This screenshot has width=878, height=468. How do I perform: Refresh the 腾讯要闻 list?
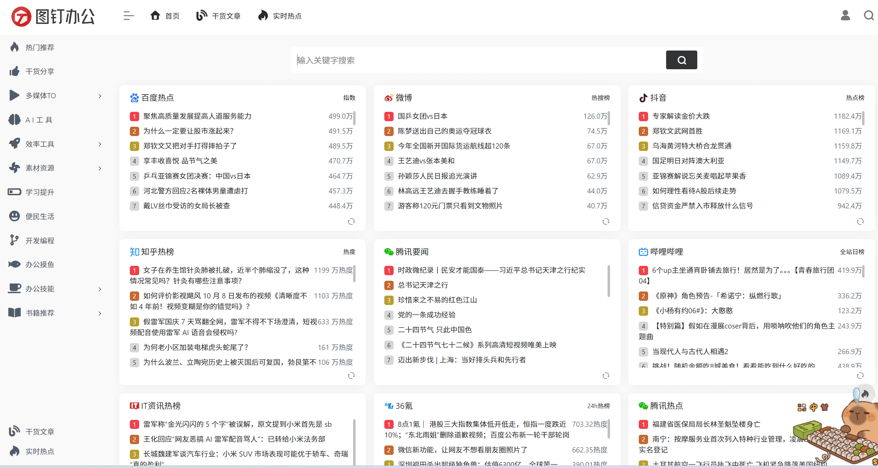point(606,376)
